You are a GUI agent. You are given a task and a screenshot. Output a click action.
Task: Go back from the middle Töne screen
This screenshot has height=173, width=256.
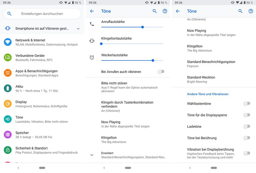click(x=92, y=11)
